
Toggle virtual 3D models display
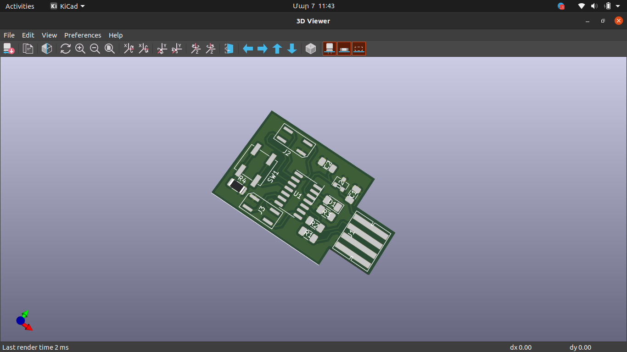tap(359, 49)
